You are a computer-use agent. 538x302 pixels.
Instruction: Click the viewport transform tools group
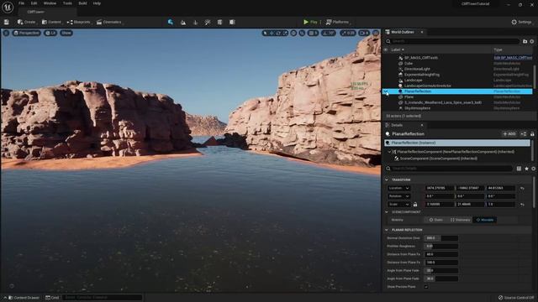coord(275,33)
